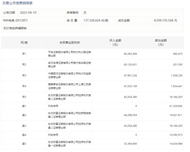Image resolution: width=190 pixels, height=152 pixels.
Task: Click 机构专用 in the 卖1 row
Action: coord(54,106)
